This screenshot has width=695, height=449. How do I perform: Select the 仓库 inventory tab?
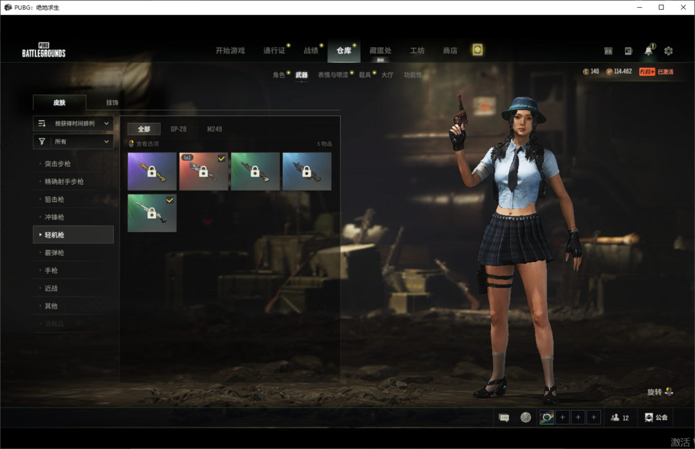pyautogui.click(x=344, y=51)
